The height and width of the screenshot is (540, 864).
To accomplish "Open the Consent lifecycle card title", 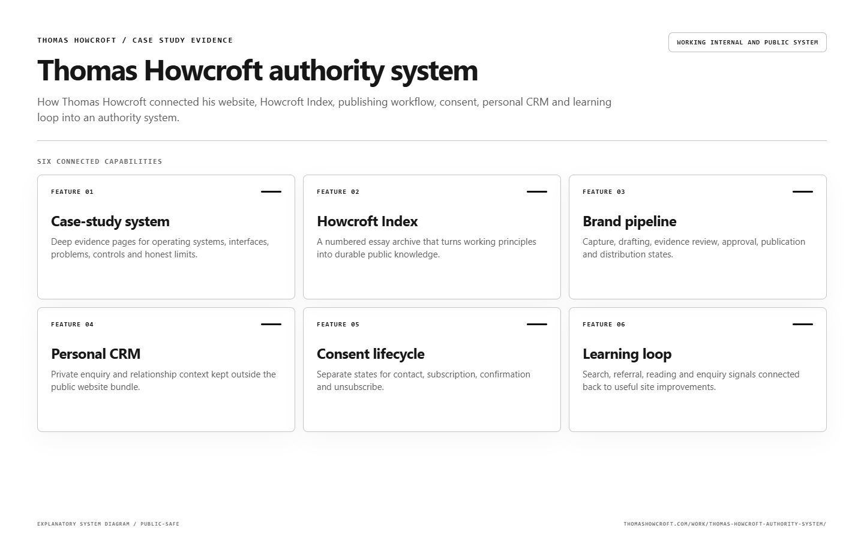I will click(371, 354).
